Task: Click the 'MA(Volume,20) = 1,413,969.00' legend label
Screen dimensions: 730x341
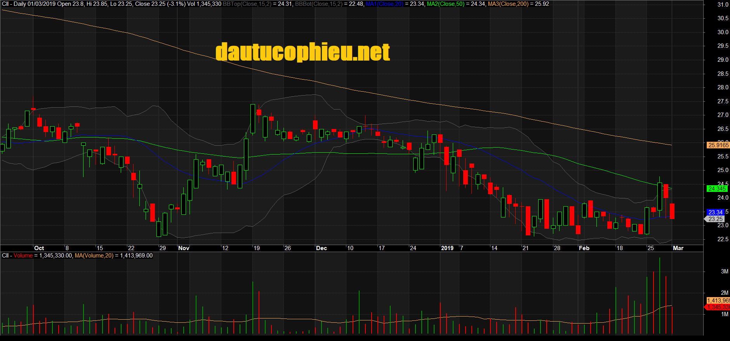Action: tap(114, 256)
